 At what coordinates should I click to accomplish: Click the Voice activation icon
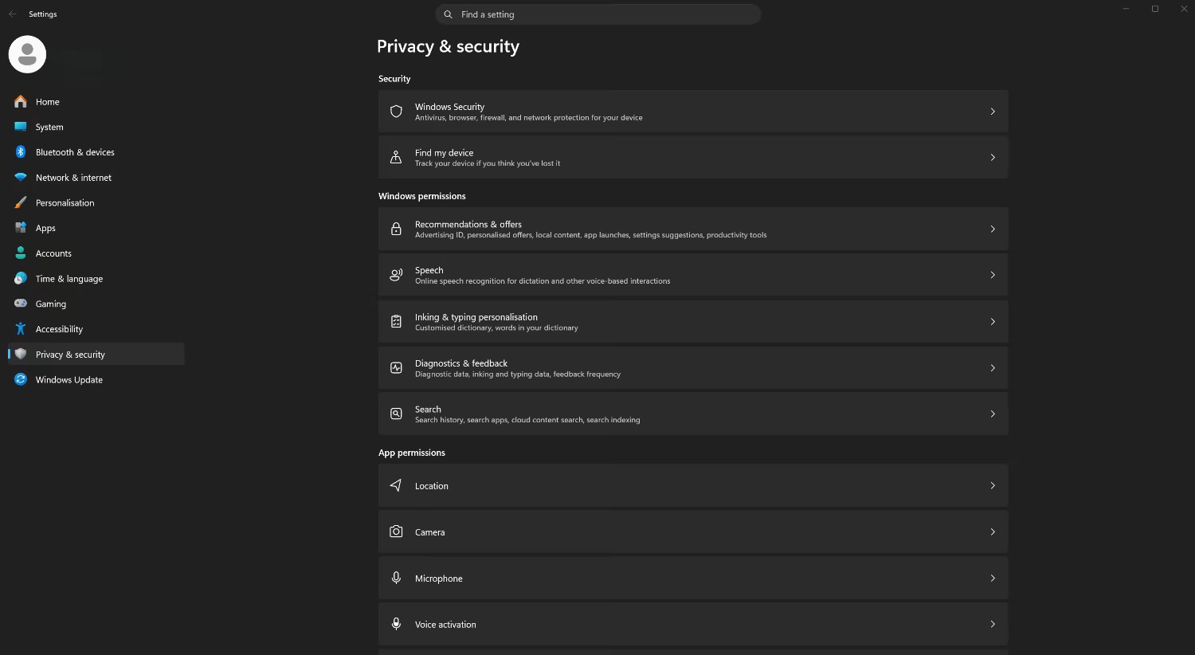tap(396, 624)
